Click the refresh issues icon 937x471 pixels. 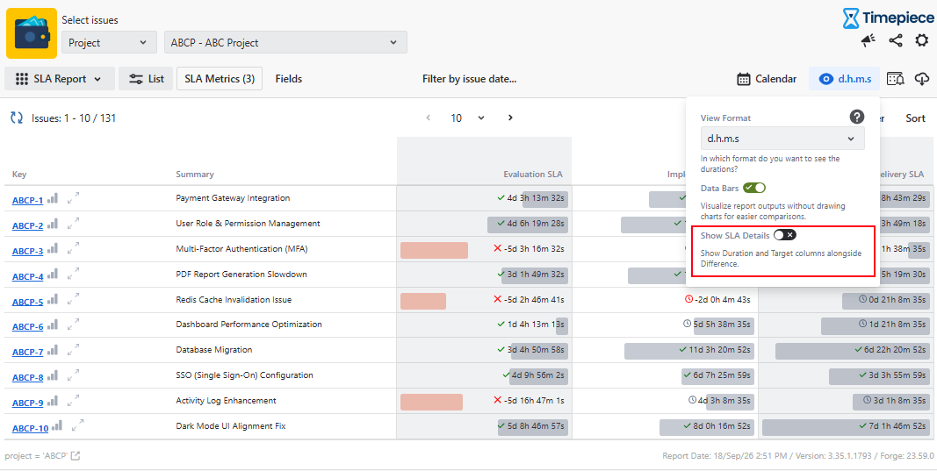pos(17,118)
